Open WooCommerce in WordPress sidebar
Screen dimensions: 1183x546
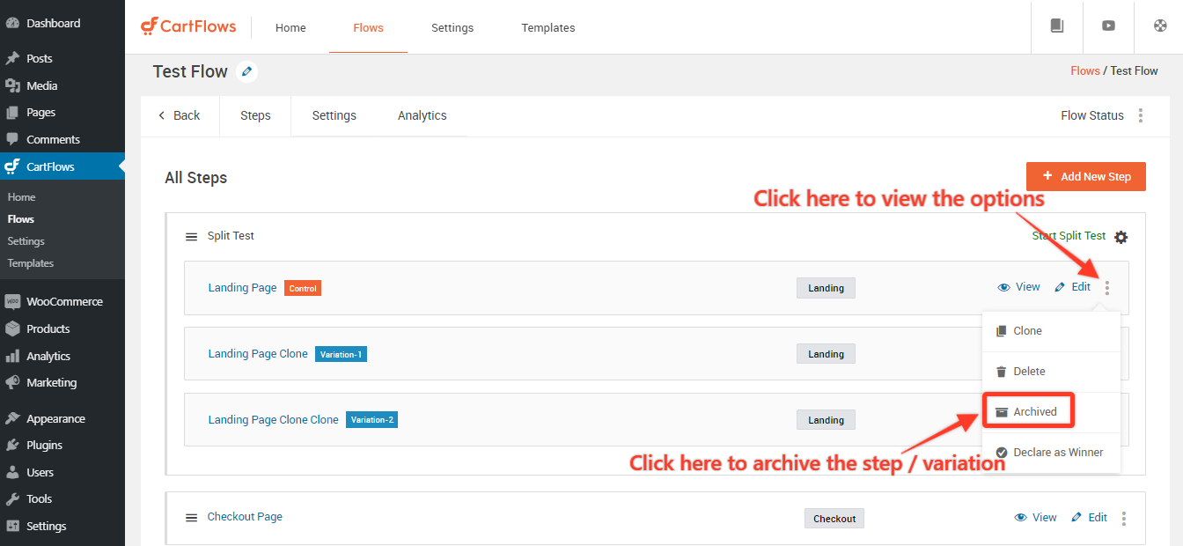click(x=63, y=301)
